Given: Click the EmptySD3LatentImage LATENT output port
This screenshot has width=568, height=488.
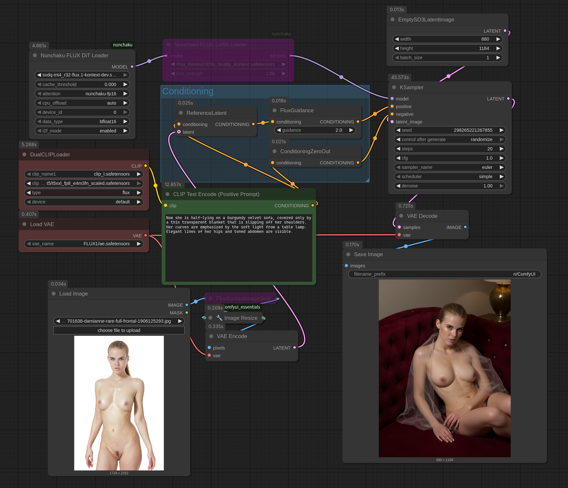Looking at the screenshot, I should (x=505, y=31).
